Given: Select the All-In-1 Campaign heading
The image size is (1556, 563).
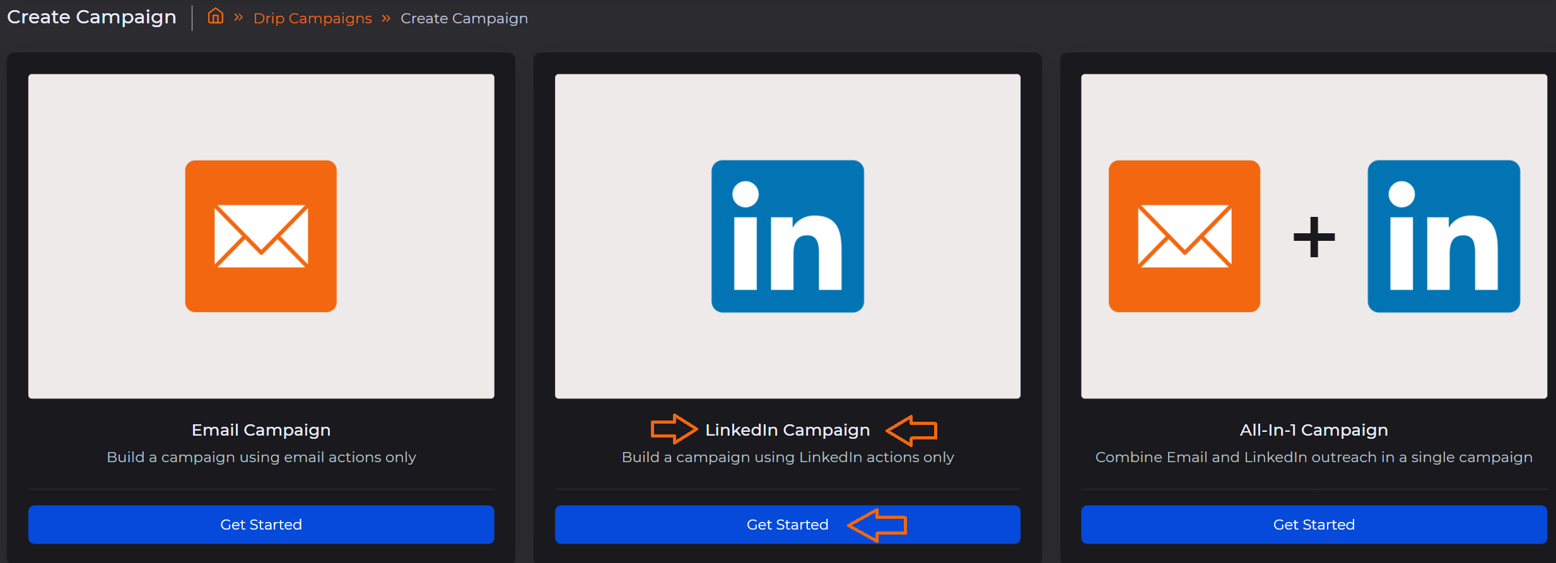Looking at the screenshot, I should coord(1314,430).
